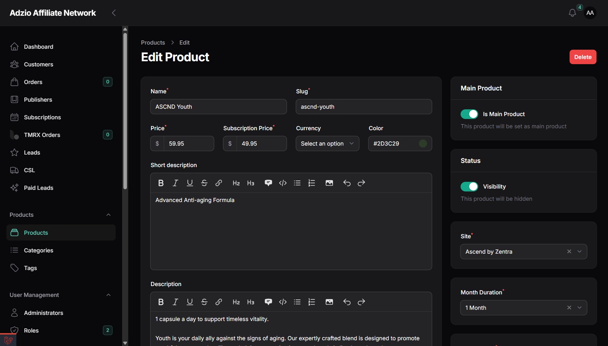
Task: Toggle bullet list in Description toolbar
Action: (x=297, y=302)
